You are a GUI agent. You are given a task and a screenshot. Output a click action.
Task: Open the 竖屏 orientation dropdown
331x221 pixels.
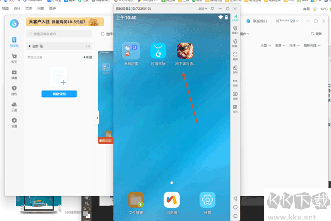pos(280,45)
